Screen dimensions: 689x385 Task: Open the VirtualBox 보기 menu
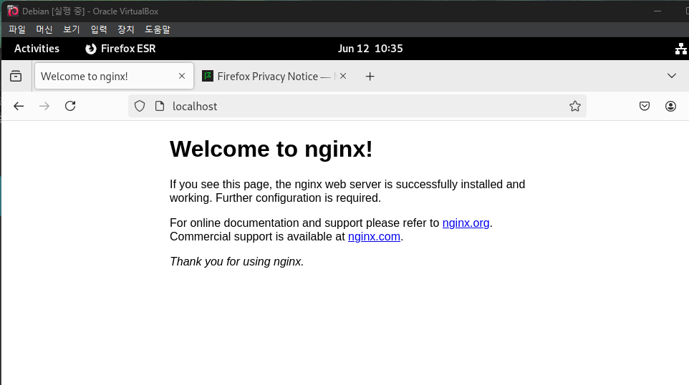point(71,29)
